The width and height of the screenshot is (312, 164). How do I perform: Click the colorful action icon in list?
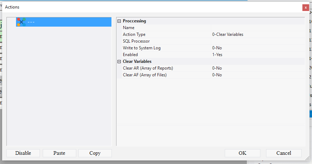21,22
